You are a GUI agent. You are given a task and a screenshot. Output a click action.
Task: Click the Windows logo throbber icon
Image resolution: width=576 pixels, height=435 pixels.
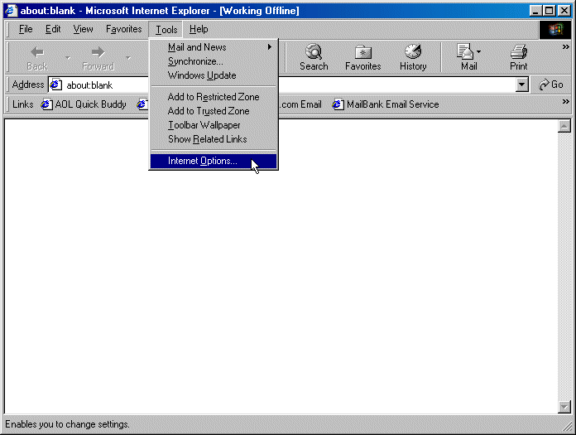[x=554, y=30]
